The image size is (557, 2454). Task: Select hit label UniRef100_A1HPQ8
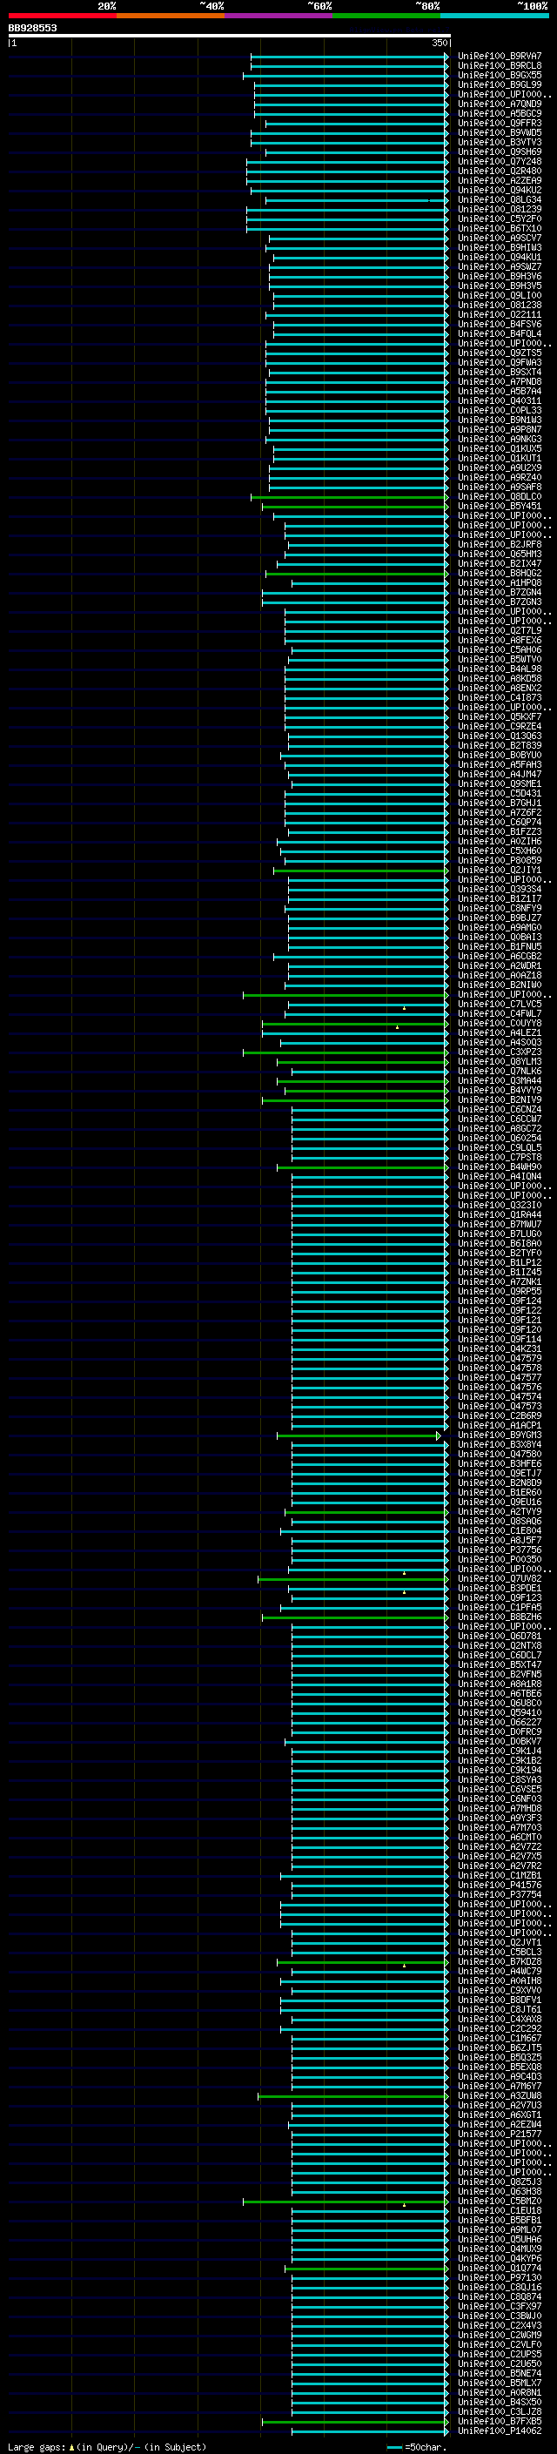[x=500, y=583]
